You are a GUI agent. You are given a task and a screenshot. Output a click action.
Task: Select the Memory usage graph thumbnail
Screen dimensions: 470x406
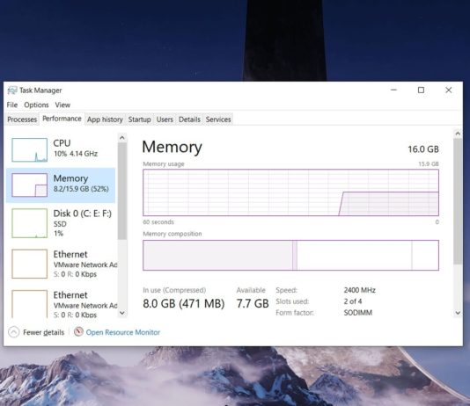click(x=29, y=185)
